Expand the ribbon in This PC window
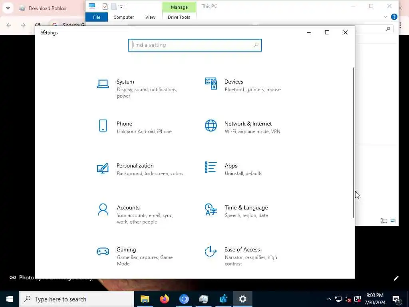Screen dimensions: 409x307 pos(385,17)
